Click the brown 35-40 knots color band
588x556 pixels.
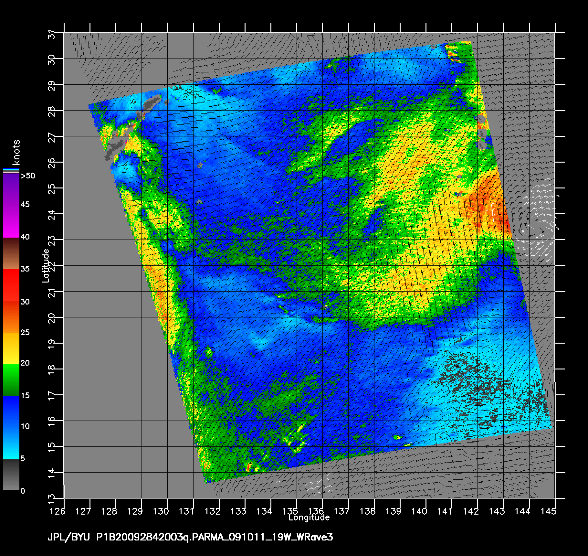click(x=11, y=254)
